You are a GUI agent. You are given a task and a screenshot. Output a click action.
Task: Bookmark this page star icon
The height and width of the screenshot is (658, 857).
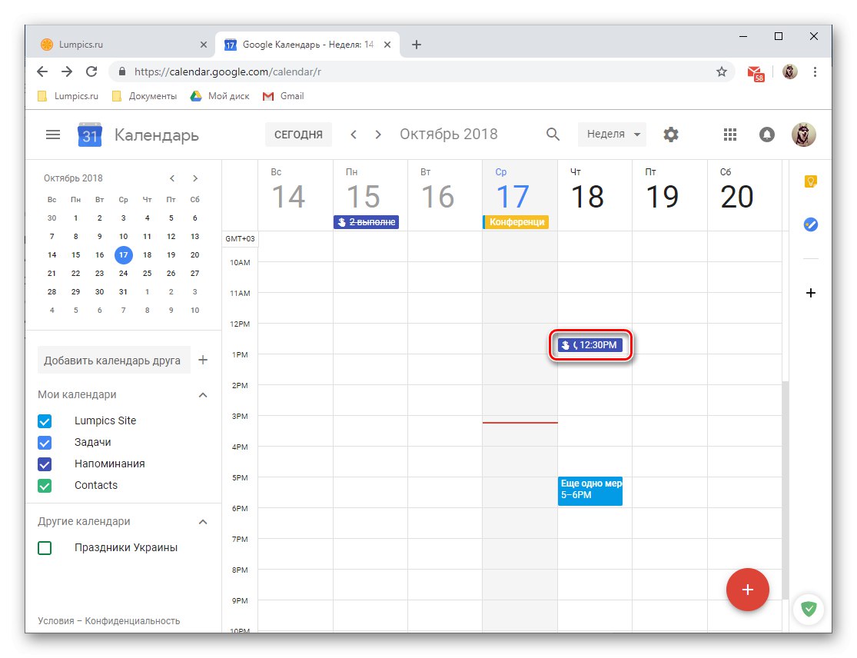[x=722, y=71]
